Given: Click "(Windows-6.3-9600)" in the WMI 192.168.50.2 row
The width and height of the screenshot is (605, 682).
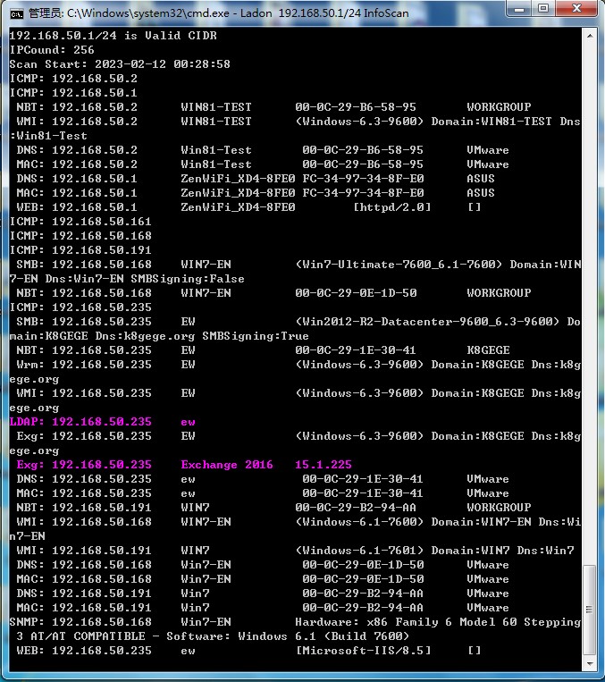Looking at the screenshot, I should click(x=359, y=122).
